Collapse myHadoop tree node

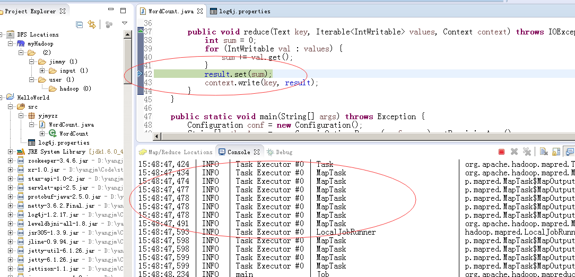click(10, 43)
